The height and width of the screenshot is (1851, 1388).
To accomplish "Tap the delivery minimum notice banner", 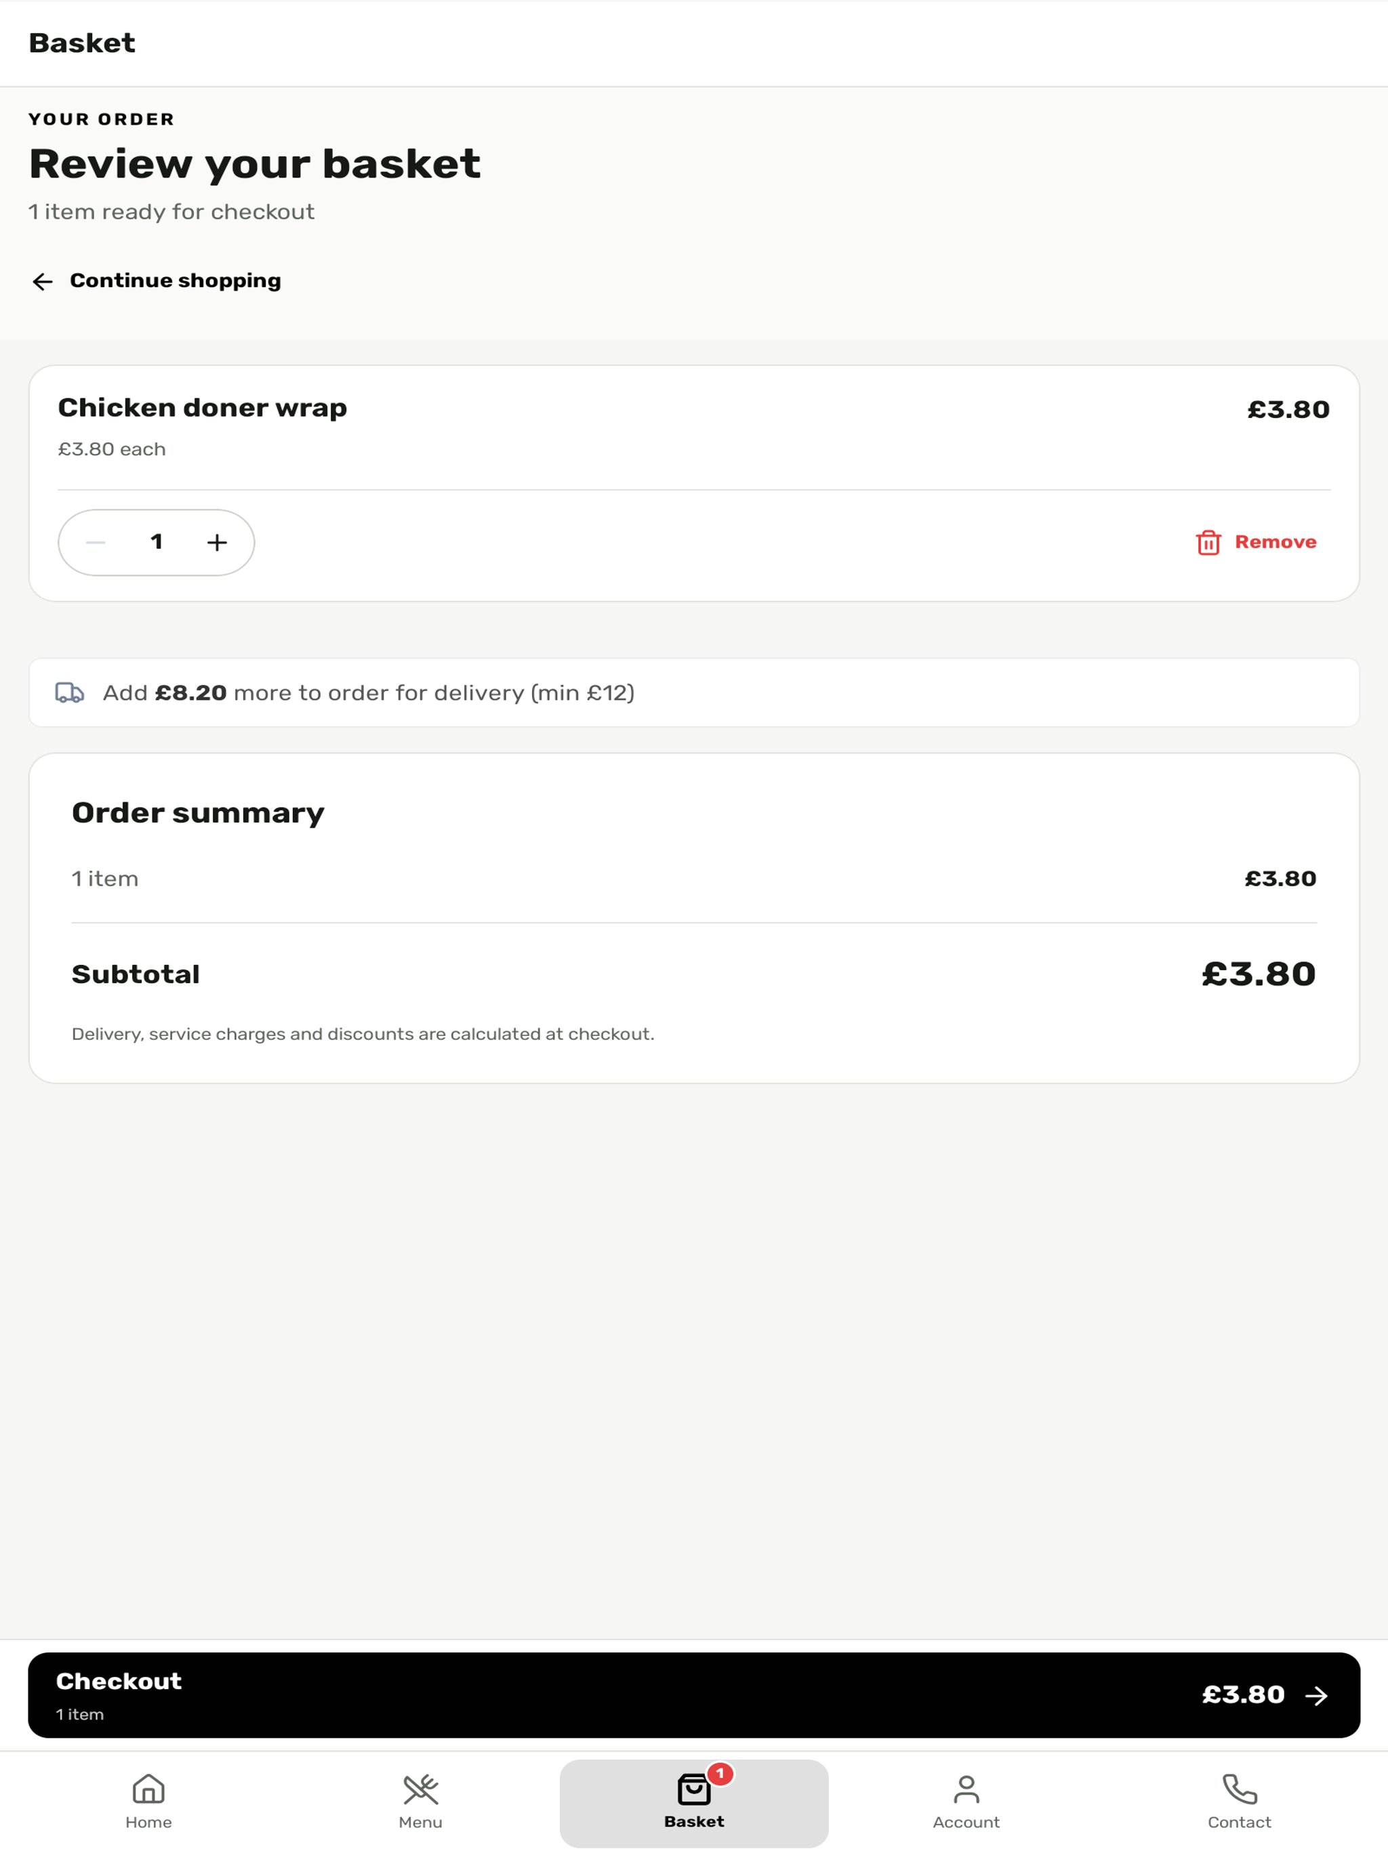I will pos(694,692).
